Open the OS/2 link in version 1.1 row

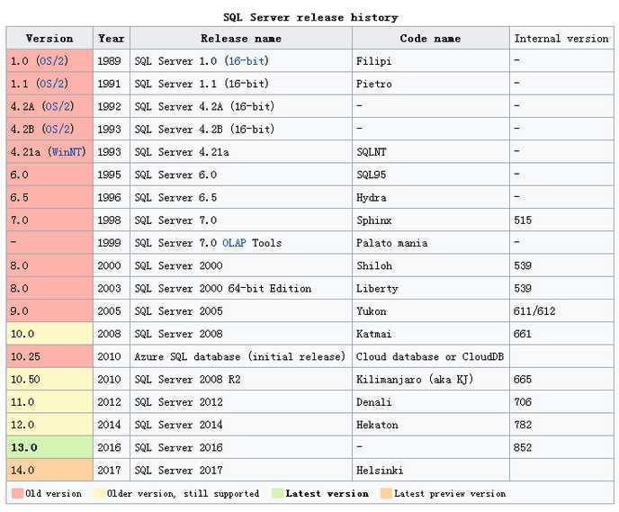[52, 84]
